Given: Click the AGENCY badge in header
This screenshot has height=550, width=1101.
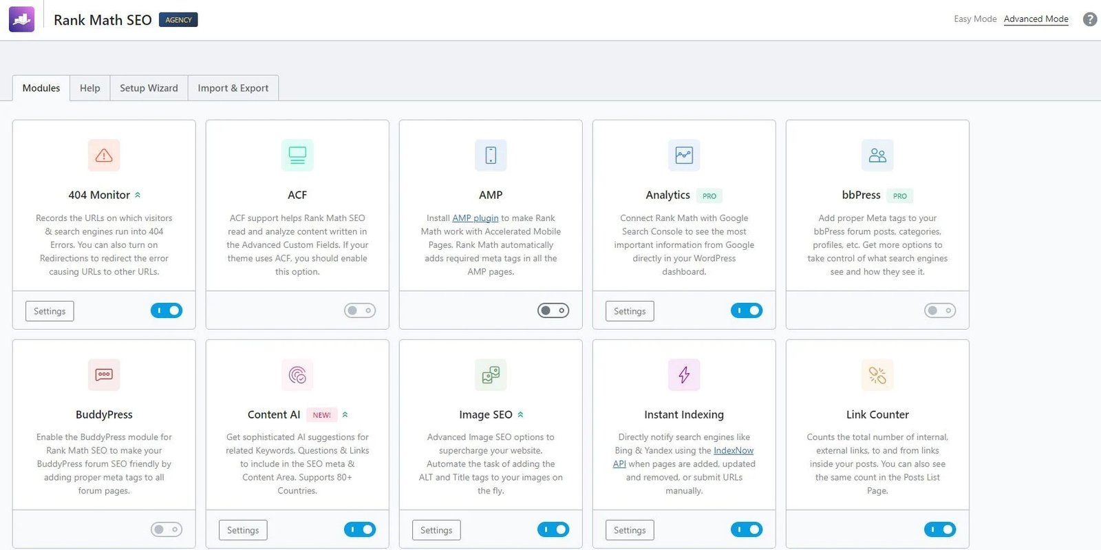Looking at the screenshot, I should pyautogui.click(x=178, y=20).
